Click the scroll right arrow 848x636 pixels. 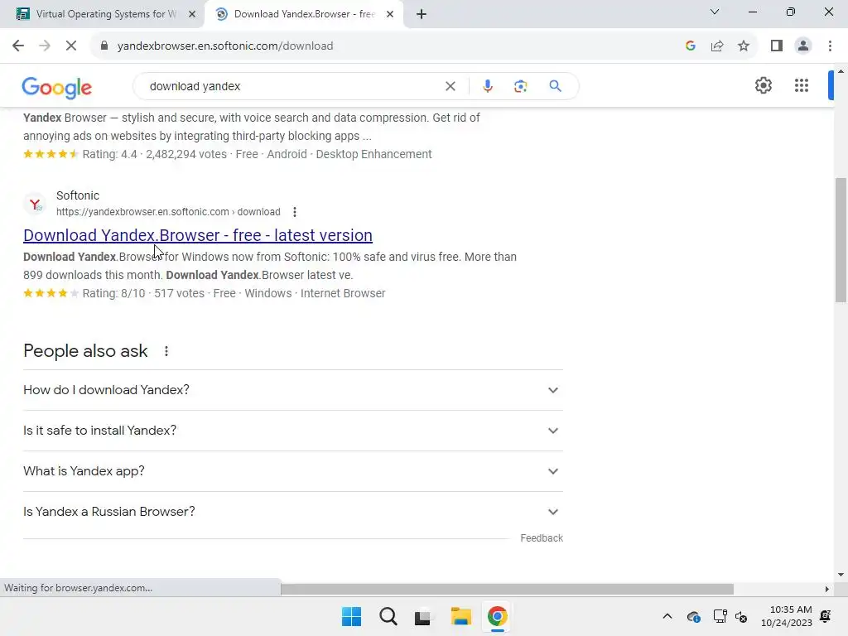click(827, 589)
